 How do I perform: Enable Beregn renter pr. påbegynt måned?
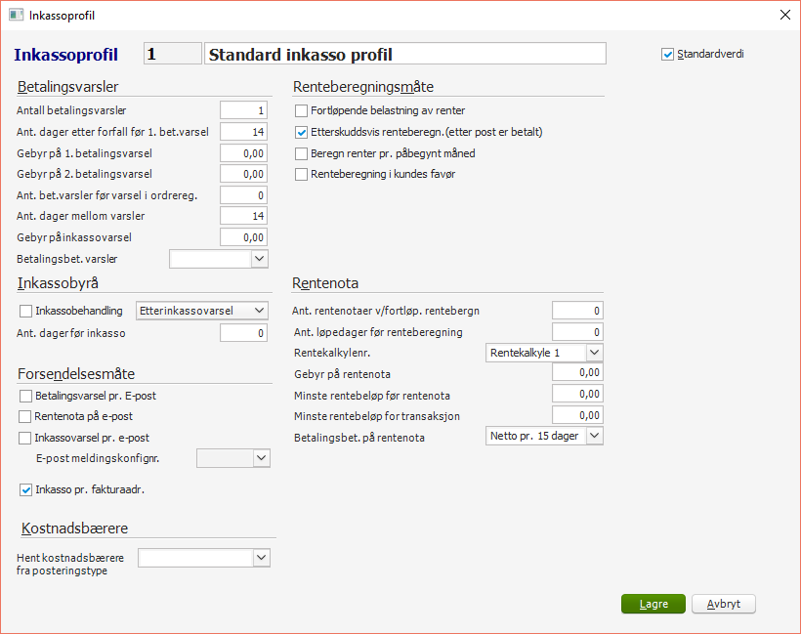302,154
